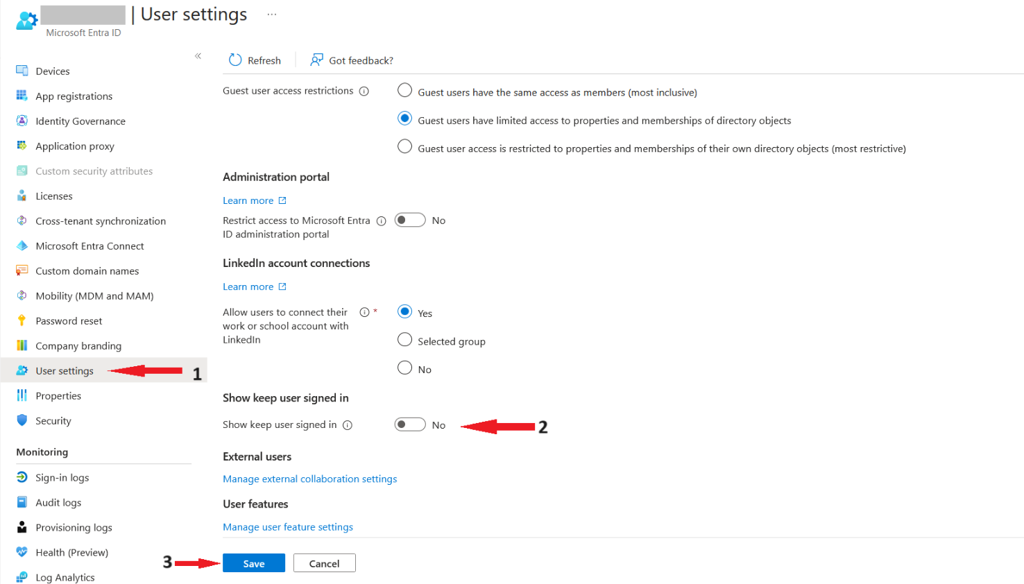Viewport: 1024px width, 584px height.
Task: Select the most restrictive guest user access option
Action: [x=404, y=146]
